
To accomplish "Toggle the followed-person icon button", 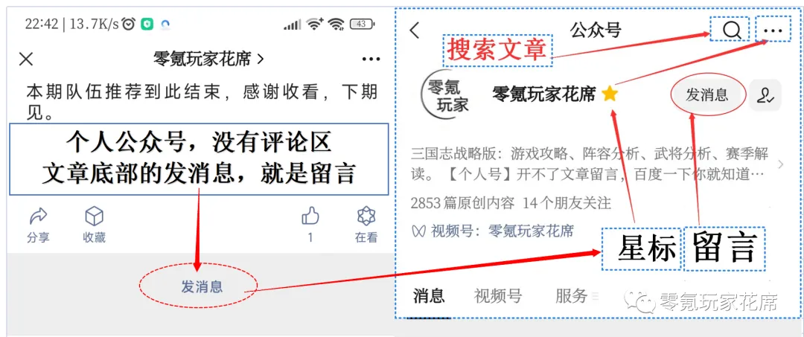I will point(765,95).
